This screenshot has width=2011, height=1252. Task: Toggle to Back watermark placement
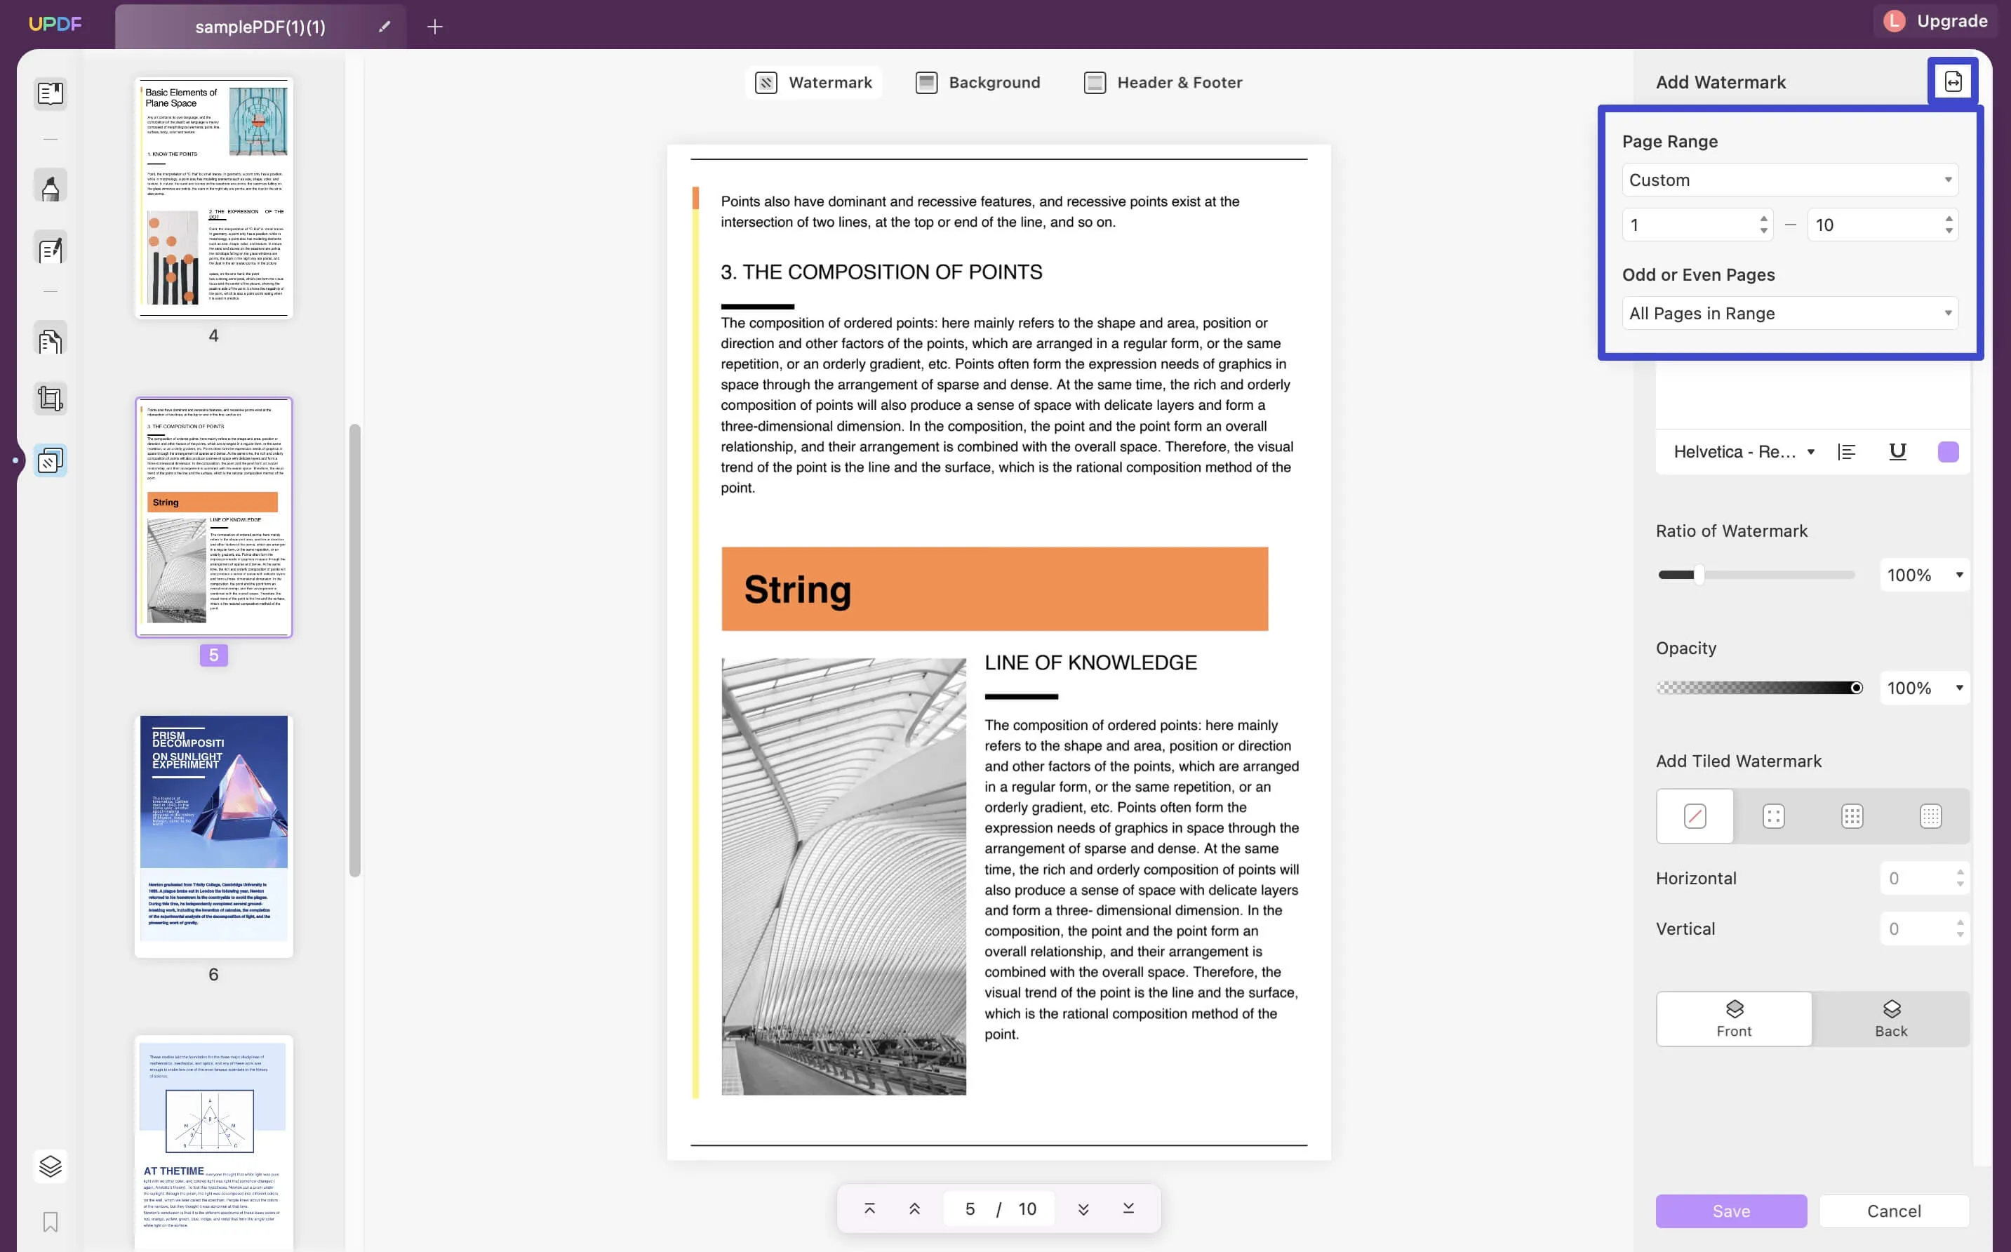1890,1018
